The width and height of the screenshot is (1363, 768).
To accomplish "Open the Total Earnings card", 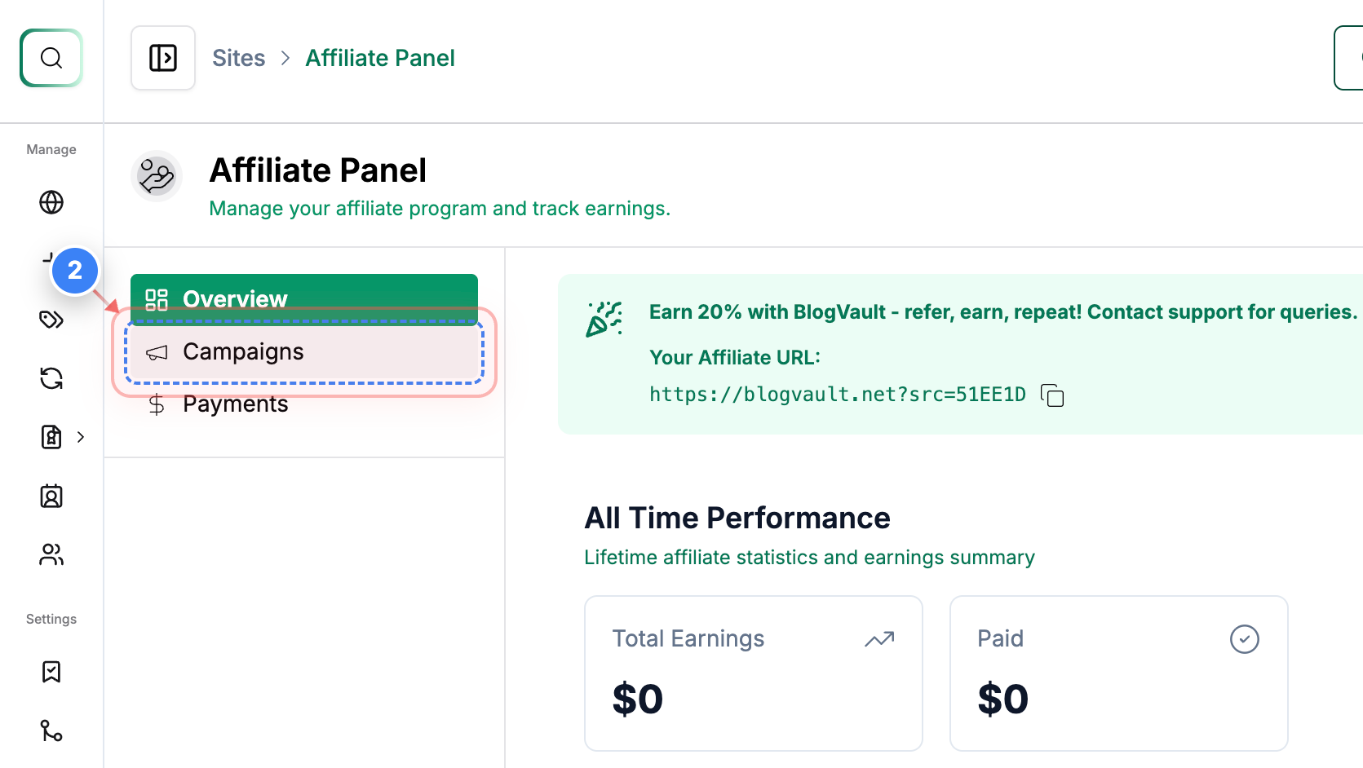I will coord(753,673).
